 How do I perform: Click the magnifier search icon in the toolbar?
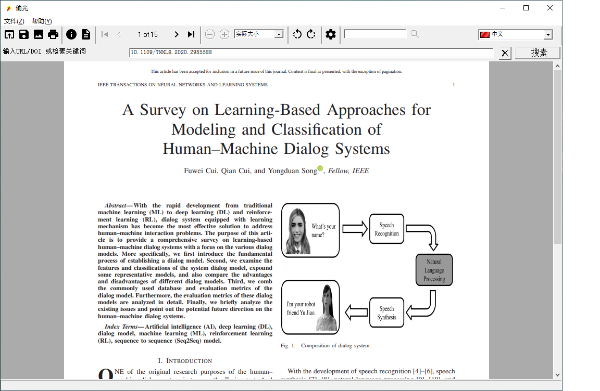(415, 34)
